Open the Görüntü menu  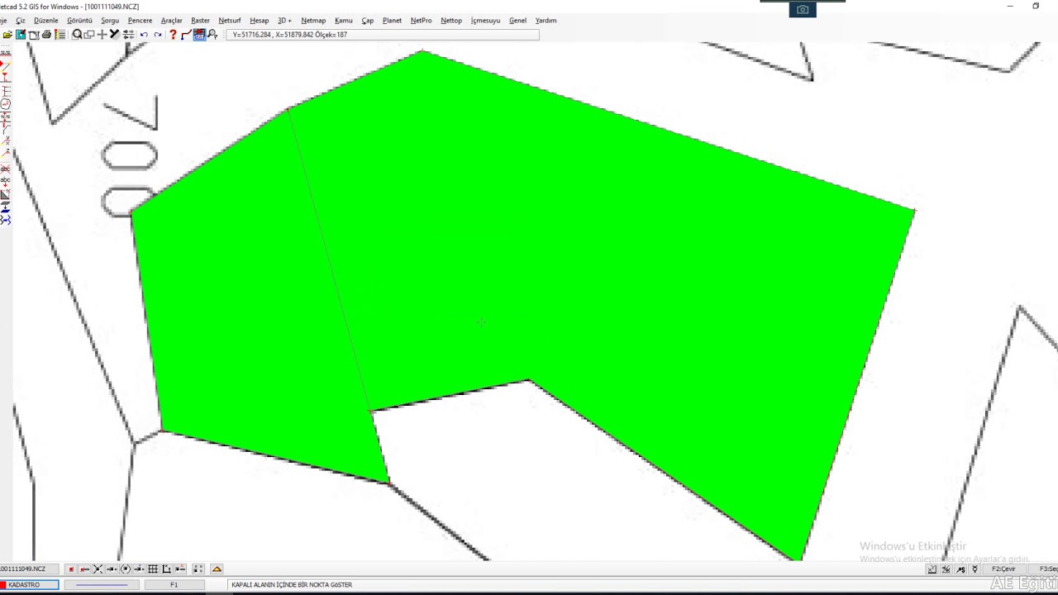(x=79, y=21)
